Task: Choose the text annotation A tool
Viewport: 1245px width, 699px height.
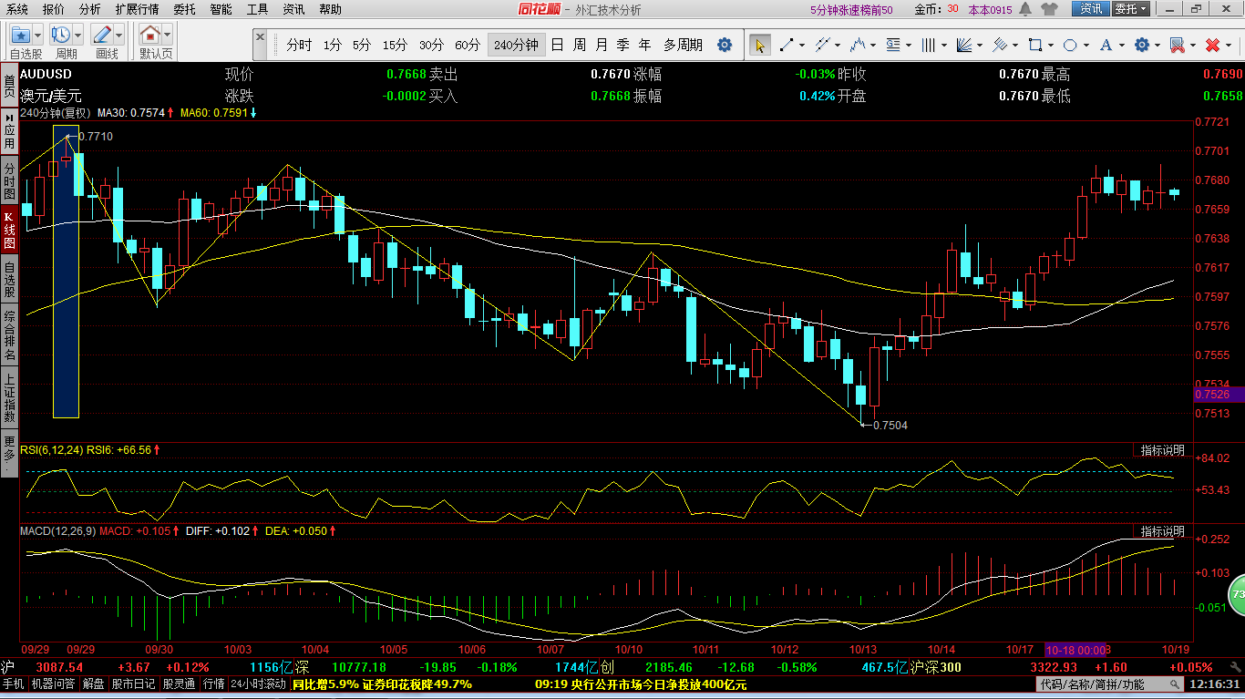Action: click(1106, 45)
